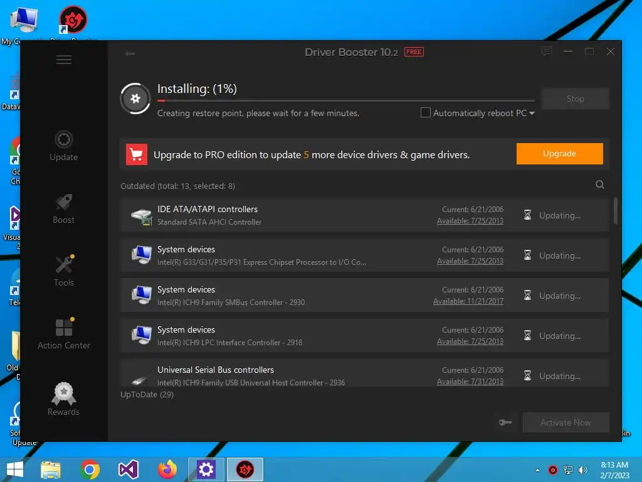This screenshot has width=642, height=482.
Task: Click the USB controllers device icon
Action: pos(140,380)
